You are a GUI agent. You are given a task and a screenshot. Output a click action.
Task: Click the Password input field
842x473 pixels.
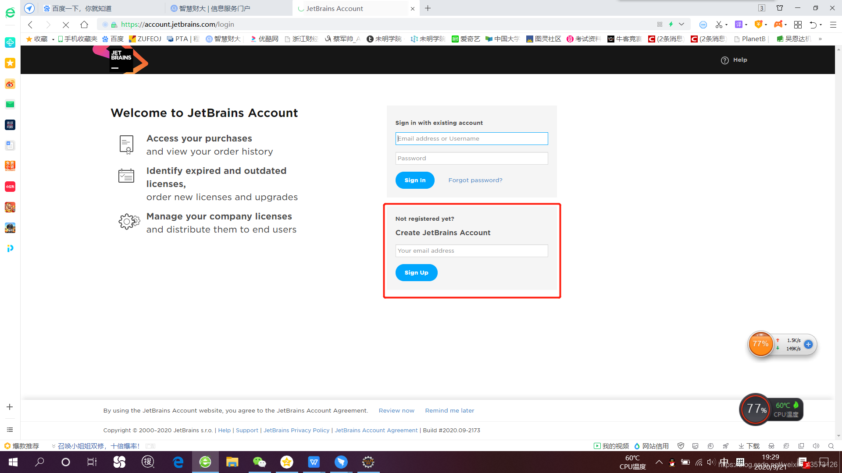point(471,158)
